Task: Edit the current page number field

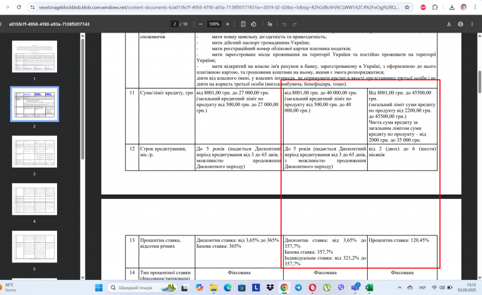Action: [x=174, y=24]
